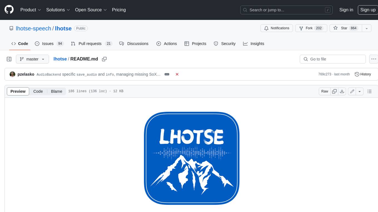Open the Raw file view
Image resolution: width=378 pixels, height=212 pixels.
tap(325, 91)
